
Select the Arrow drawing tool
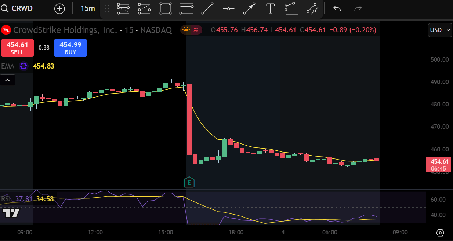[x=249, y=8]
